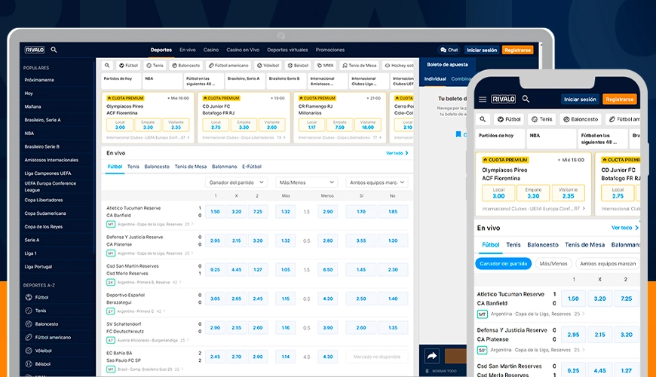Click Fútbol americano icon under Deportes A-Z

pyautogui.click(x=29, y=337)
